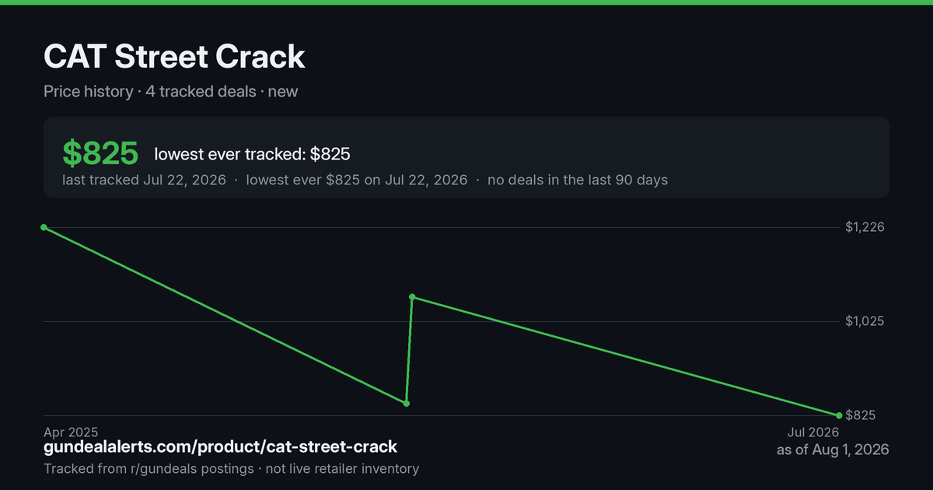Click the $1,226 axis label
The image size is (933, 490).
[x=865, y=227]
